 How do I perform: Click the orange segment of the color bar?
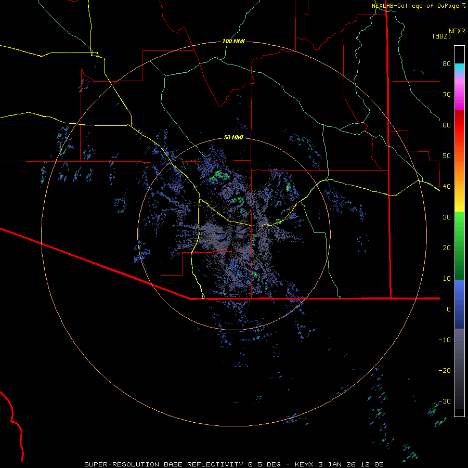(459, 164)
